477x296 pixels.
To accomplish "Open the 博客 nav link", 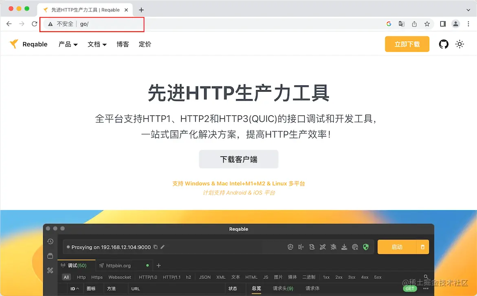I will [123, 44].
